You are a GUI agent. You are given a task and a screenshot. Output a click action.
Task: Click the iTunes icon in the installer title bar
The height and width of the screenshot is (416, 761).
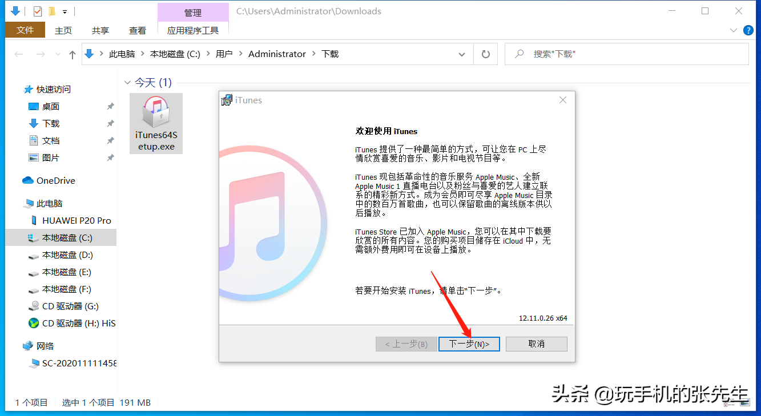(x=226, y=100)
